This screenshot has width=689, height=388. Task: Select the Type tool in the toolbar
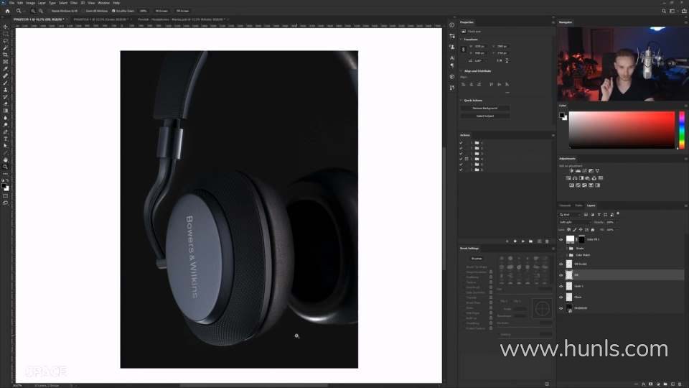point(5,139)
